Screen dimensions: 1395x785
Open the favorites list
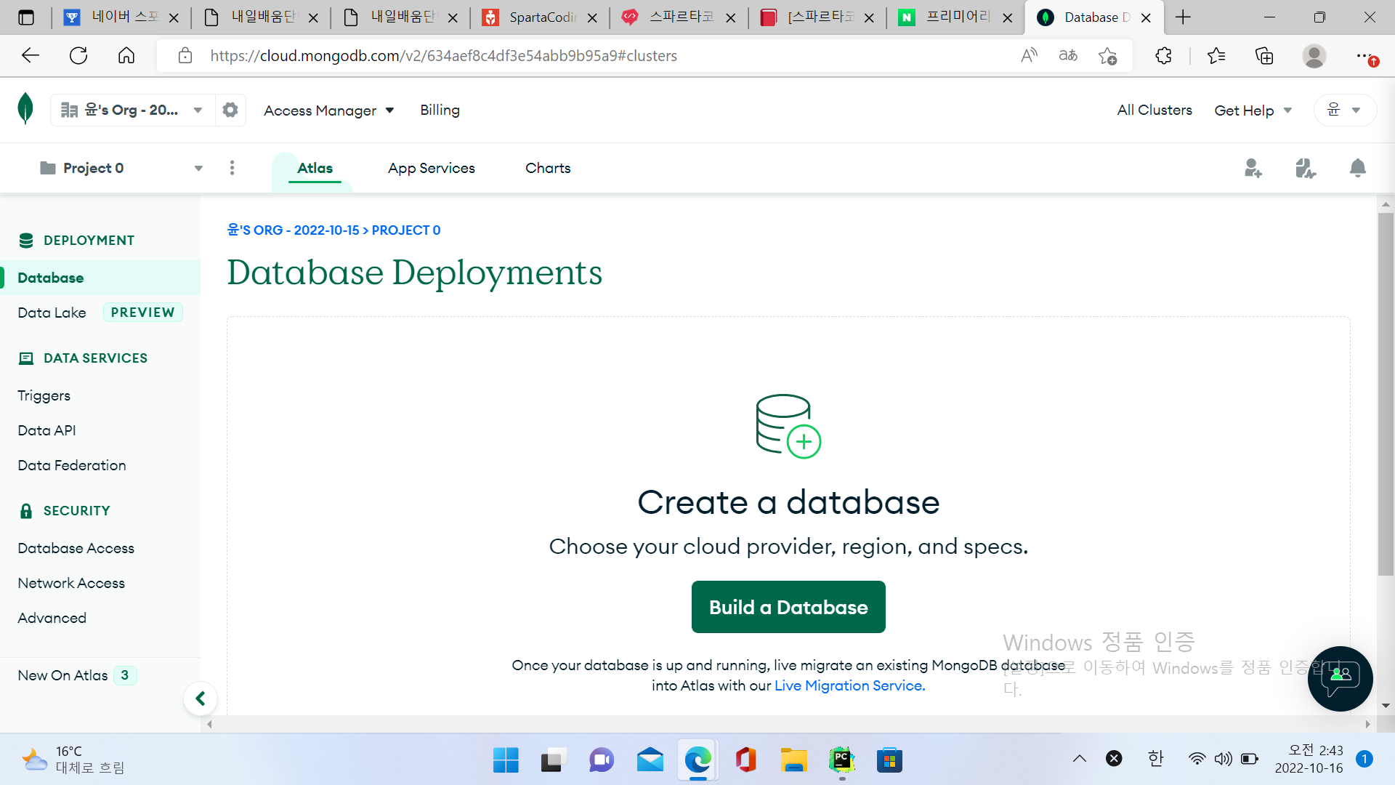pos(1216,55)
